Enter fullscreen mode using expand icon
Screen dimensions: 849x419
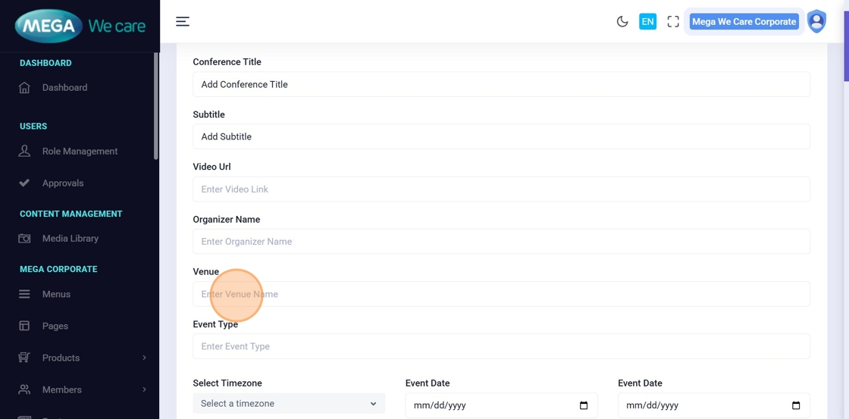tap(673, 21)
